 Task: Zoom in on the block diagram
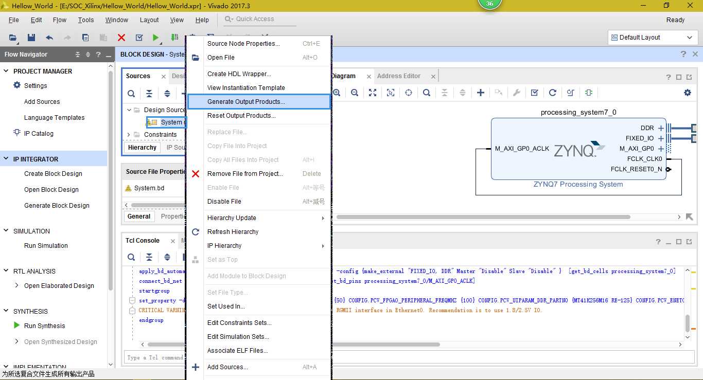[337, 93]
